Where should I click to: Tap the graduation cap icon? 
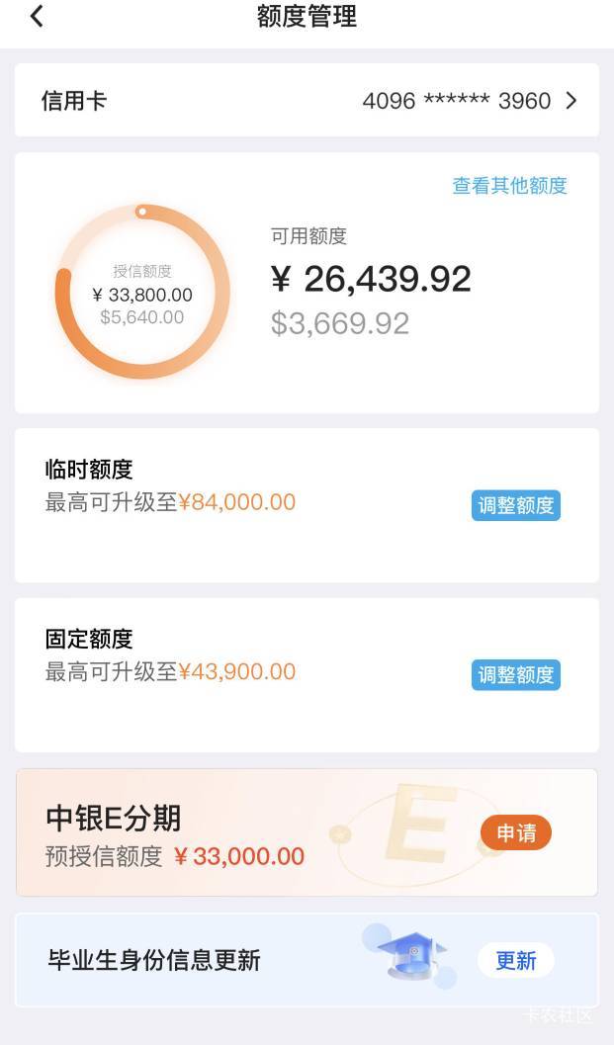410,955
